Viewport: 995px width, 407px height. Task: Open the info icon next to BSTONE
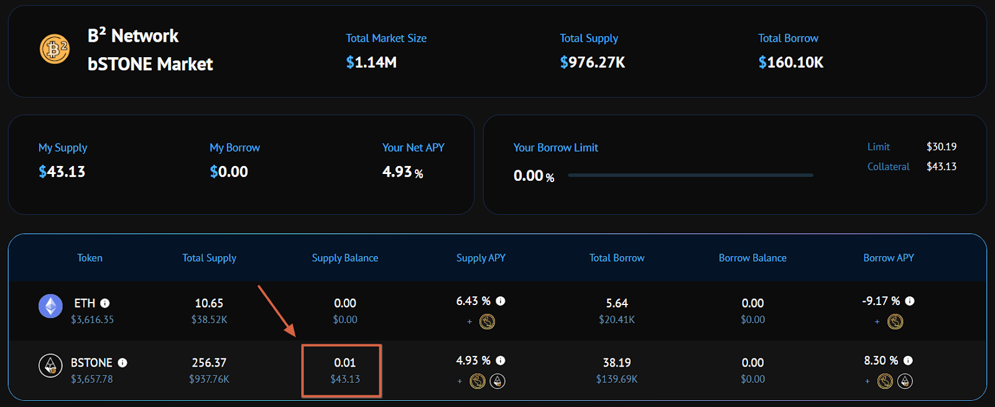click(x=123, y=363)
